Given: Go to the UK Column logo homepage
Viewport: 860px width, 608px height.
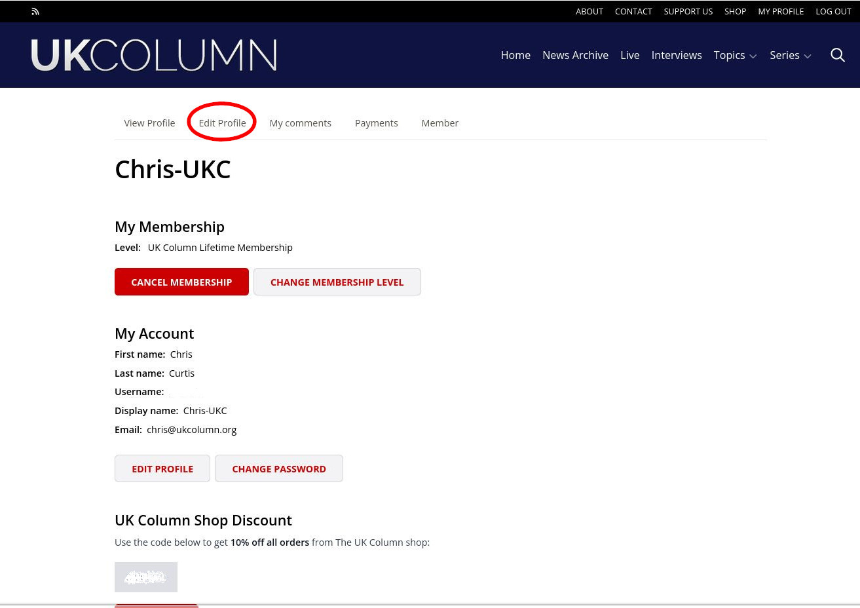Looking at the screenshot, I should tap(154, 55).
